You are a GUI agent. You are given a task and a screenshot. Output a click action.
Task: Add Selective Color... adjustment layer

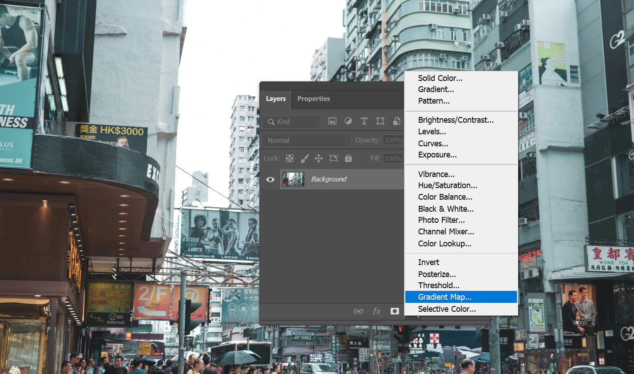tap(447, 309)
